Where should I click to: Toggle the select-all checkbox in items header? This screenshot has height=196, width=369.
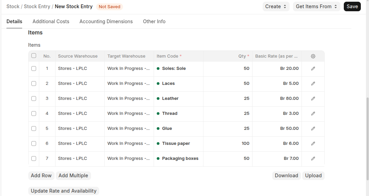34,56
